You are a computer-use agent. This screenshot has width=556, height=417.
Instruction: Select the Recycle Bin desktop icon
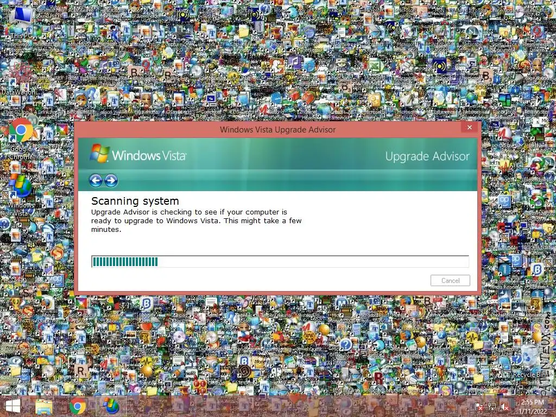[529, 362]
